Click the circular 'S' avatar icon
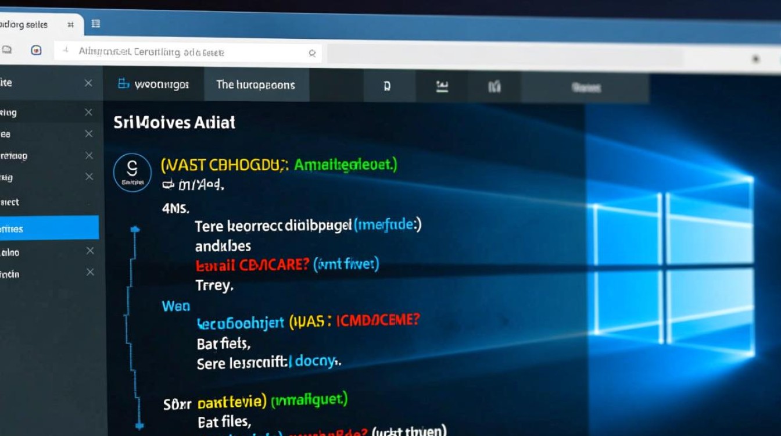The height and width of the screenshot is (436, 781). tap(132, 170)
